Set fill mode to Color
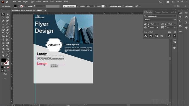189x106 pixels. [2, 67]
